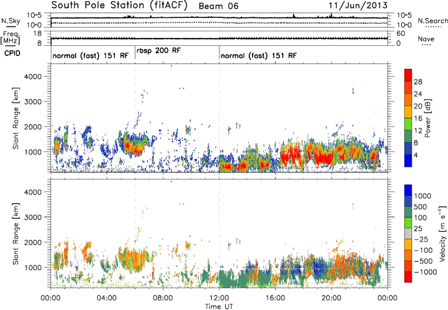The image size is (448, 310).
Task: Click the 'South Pole Station (fitACF)' title
Action: click(119, 5)
